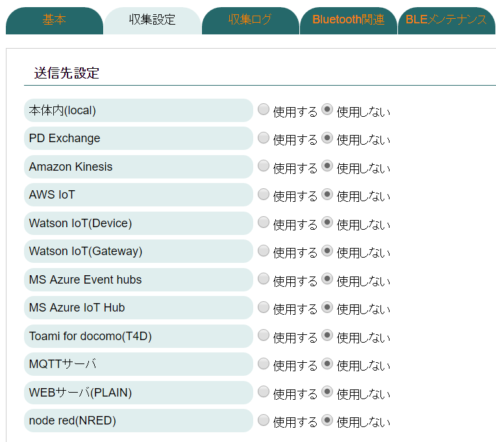Enable 使用する for AWS IoT
496x442 pixels.
pyautogui.click(x=264, y=194)
